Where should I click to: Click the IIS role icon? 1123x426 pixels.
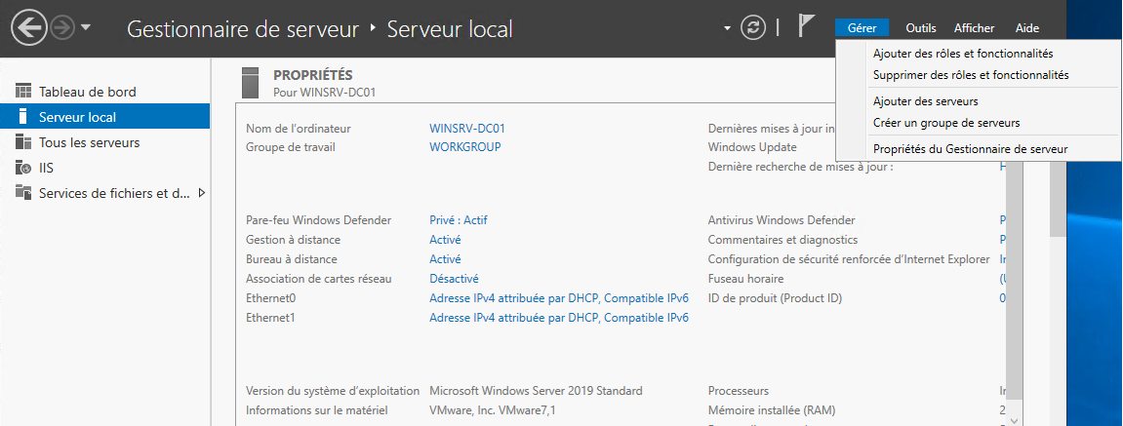(x=23, y=168)
